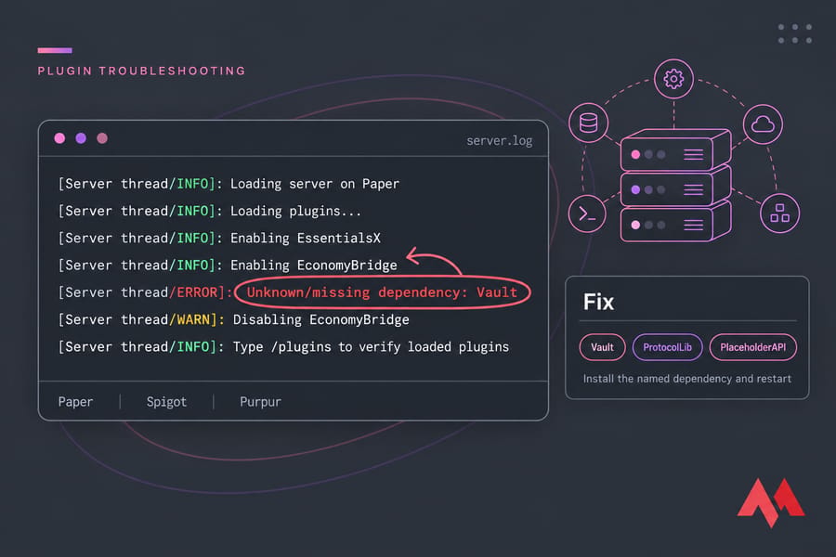
Task: Switch to the Purpur tab
Action: pos(260,402)
